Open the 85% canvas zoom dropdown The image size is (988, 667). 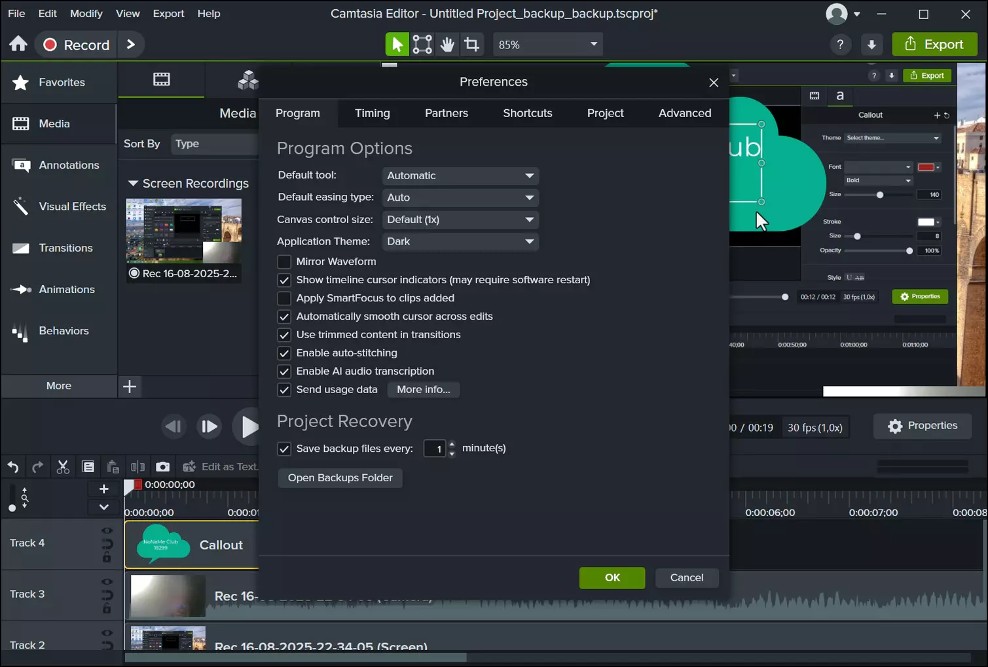[x=547, y=44]
